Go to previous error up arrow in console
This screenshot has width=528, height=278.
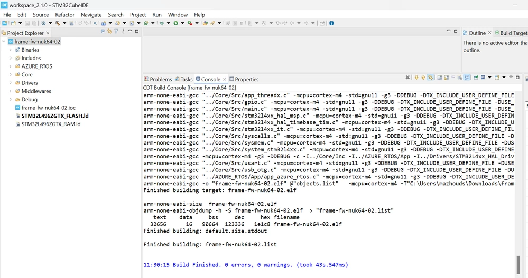click(x=423, y=78)
